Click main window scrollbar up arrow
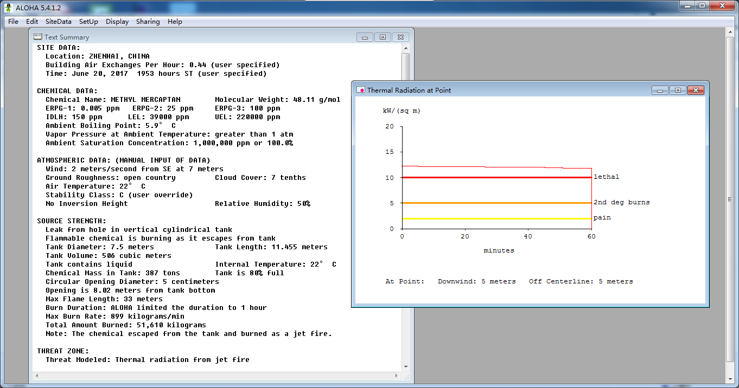Image resolution: width=739 pixels, height=388 pixels. click(x=730, y=32)
